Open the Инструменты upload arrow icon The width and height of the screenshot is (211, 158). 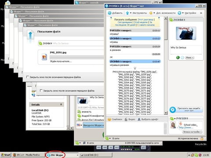pos(127,13)
